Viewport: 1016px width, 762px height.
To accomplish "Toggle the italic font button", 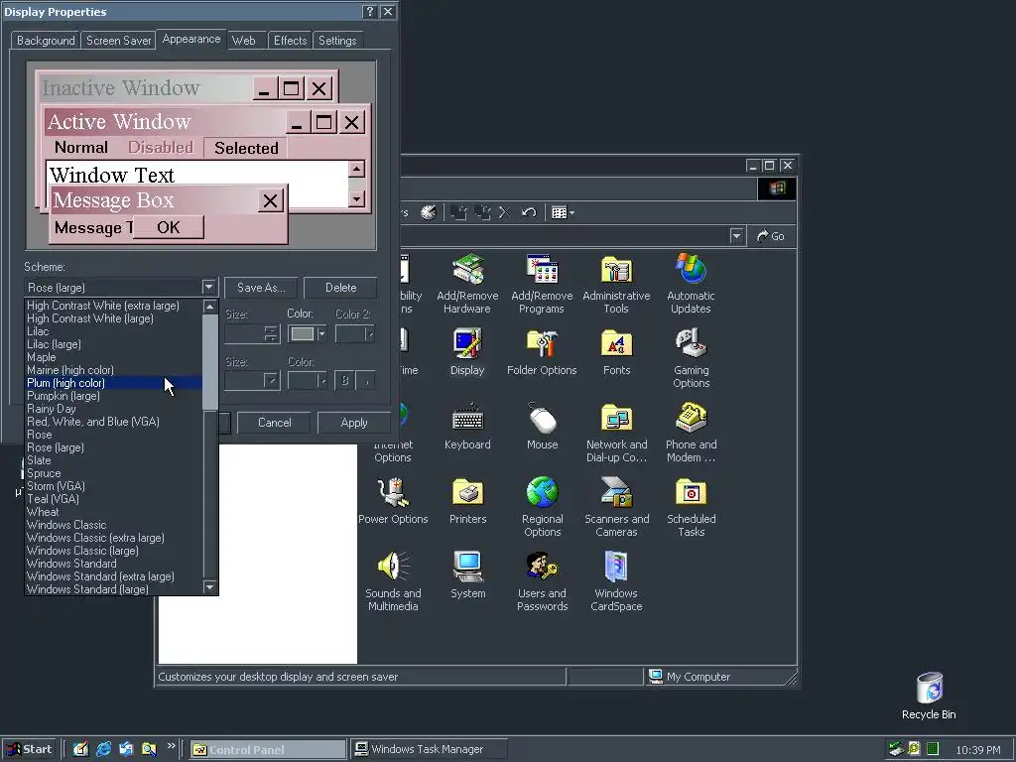I will (366, 380).
